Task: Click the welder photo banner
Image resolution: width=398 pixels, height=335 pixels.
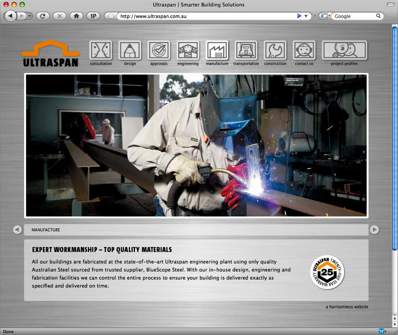Action: (x=196, y=145)
